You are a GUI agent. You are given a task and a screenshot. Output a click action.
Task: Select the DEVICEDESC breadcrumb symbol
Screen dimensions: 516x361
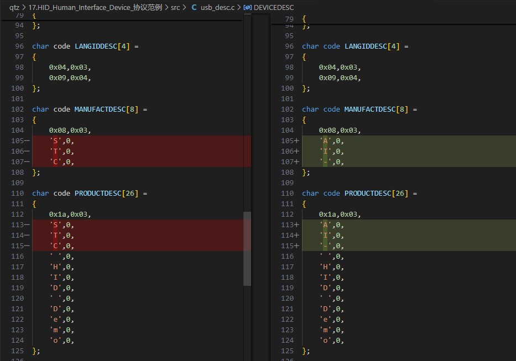[274, 8]
